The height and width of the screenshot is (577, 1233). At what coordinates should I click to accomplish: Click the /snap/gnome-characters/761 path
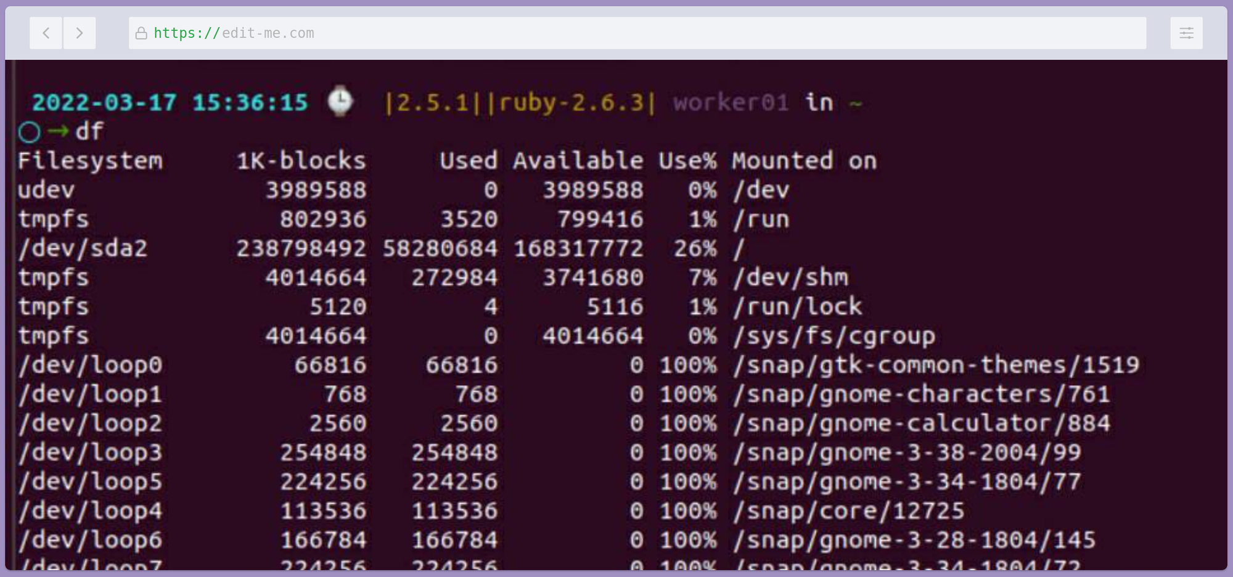(922, 394)
